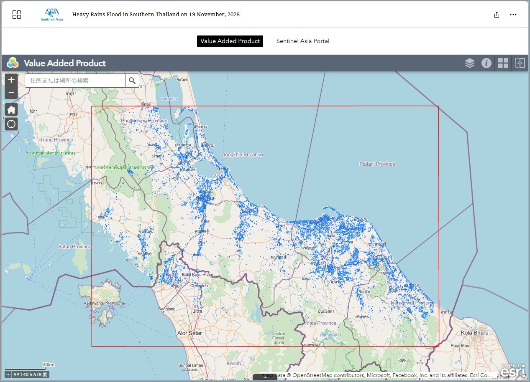Click the Sentinel Asia logo
The height and width of the screenshot is (382, 530).
click(52, 15)
